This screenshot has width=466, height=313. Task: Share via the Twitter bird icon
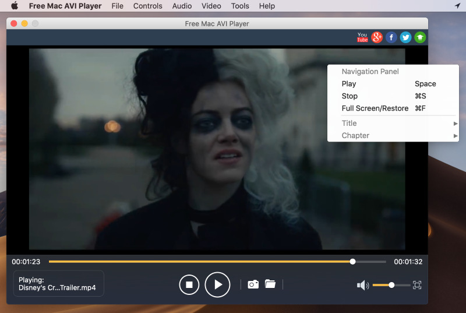(x=405, y=37)
